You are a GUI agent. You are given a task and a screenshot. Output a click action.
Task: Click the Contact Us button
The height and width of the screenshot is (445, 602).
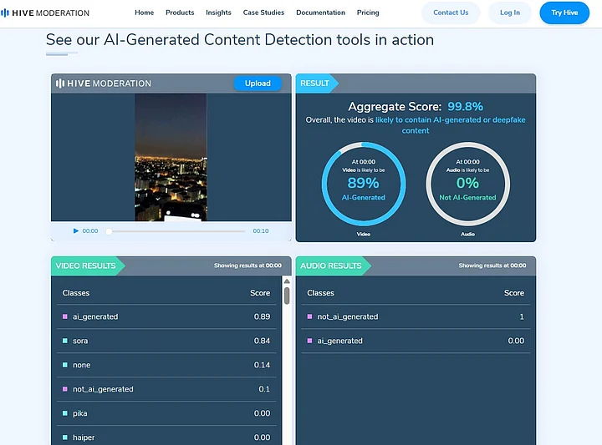(x=451, y=13)
